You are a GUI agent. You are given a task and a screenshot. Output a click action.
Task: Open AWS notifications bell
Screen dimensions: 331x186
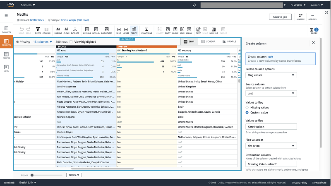(194, 5)
